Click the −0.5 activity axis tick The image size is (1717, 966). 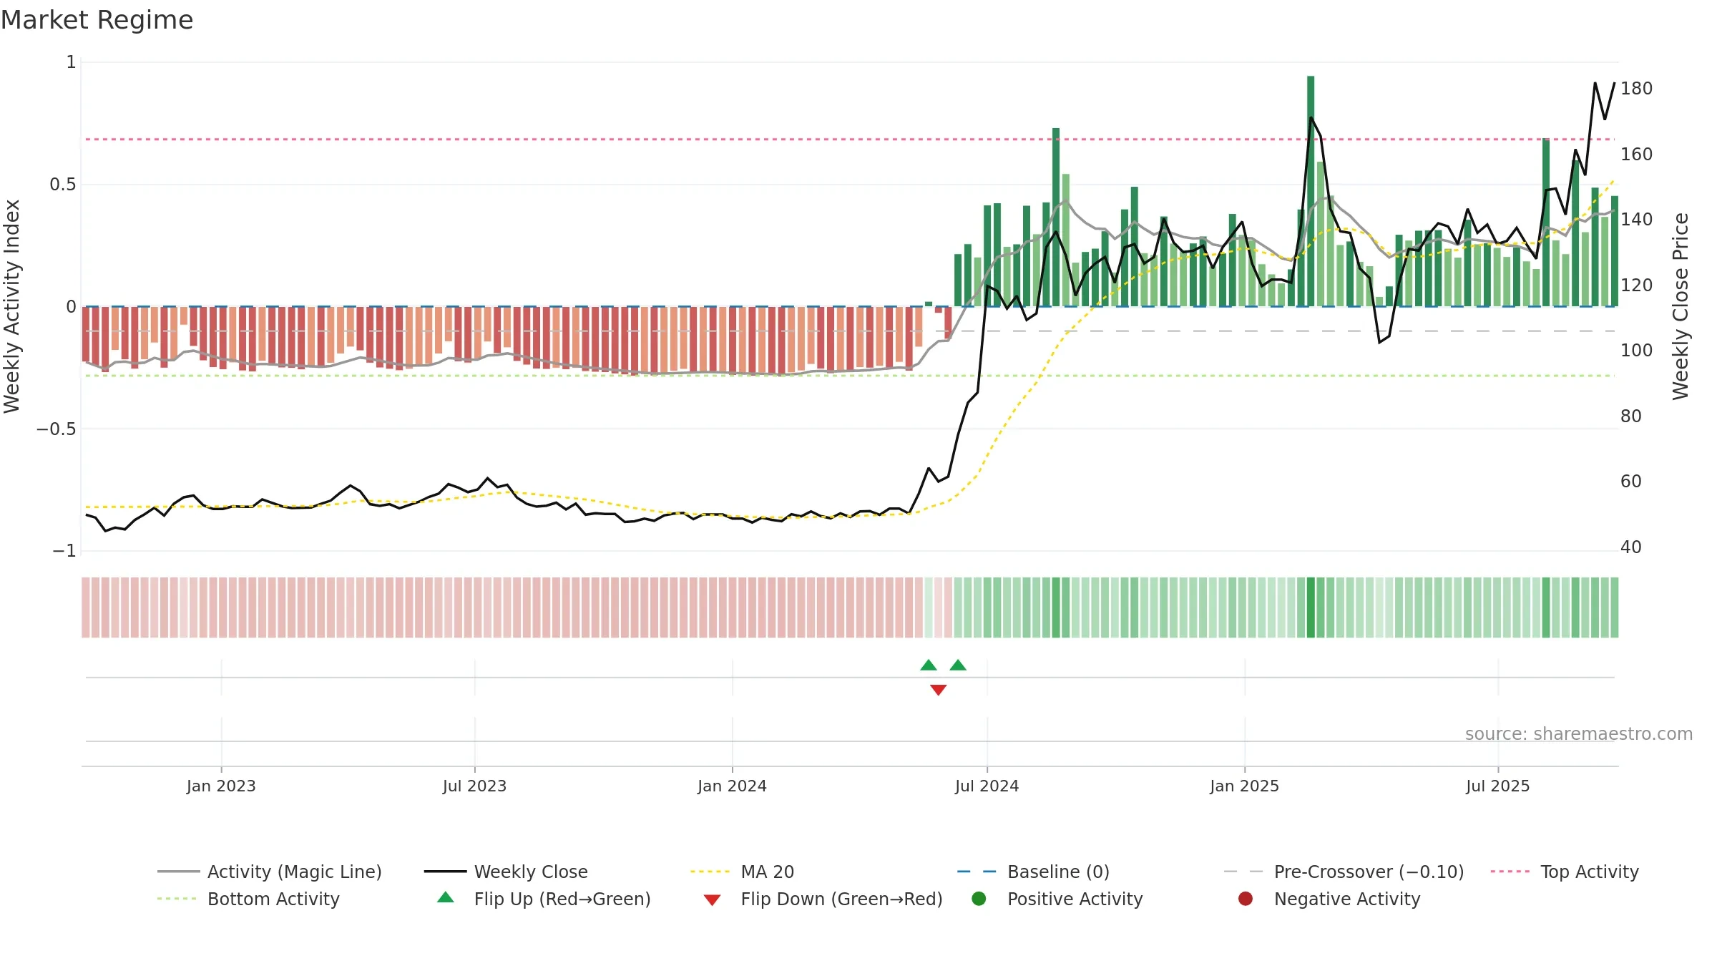click(x=56, y=429)
